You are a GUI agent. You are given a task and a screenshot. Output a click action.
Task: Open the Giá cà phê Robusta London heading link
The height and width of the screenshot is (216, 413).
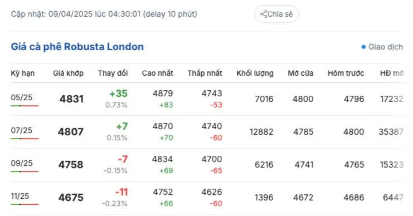77,47
